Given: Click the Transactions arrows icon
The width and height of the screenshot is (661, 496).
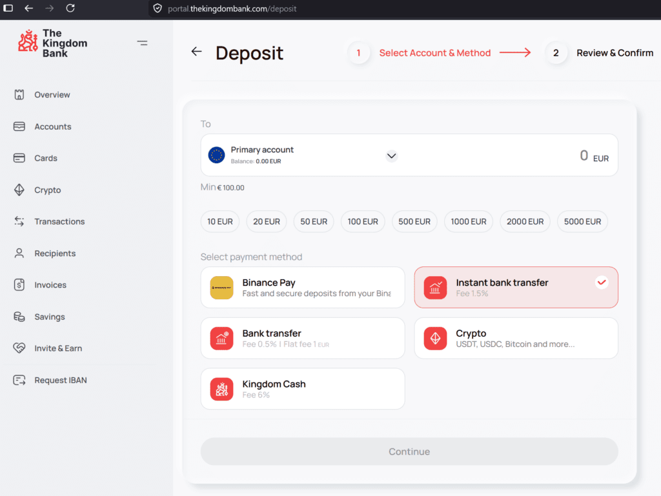Looking at the screenshot, I should coord(19,221).
